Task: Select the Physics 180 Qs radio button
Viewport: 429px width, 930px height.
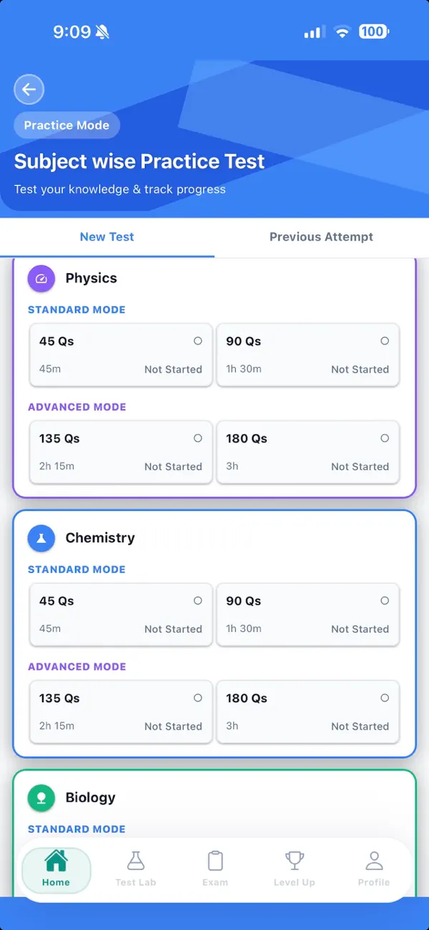Action: pos(385,438)
